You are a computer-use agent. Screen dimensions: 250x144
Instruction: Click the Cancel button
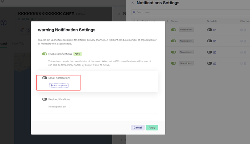[138, 128]
